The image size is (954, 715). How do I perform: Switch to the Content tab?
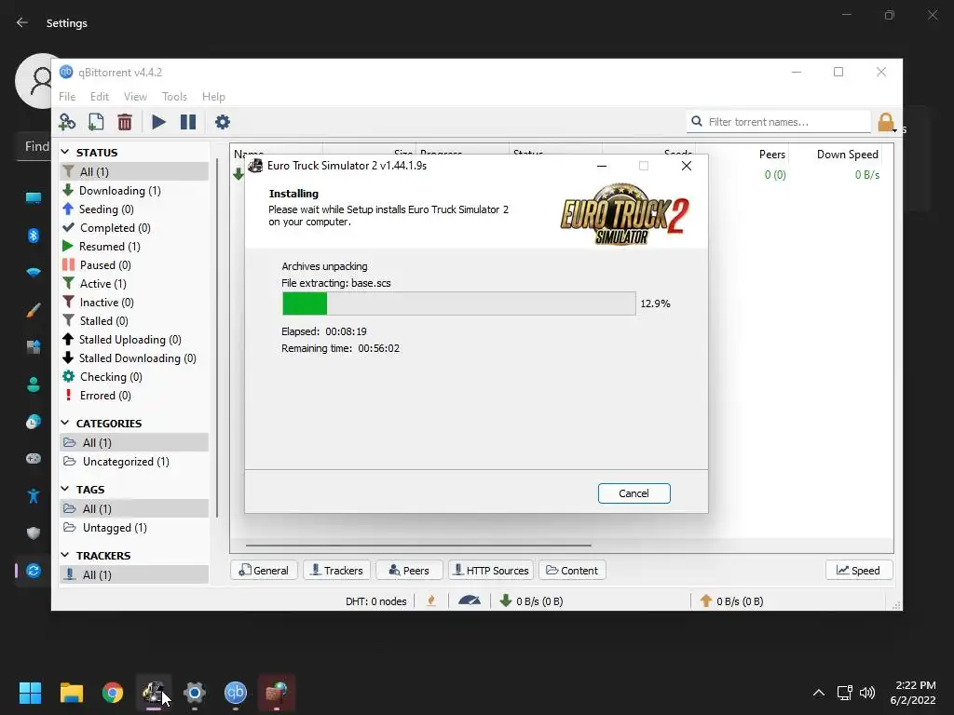[572, 571]
